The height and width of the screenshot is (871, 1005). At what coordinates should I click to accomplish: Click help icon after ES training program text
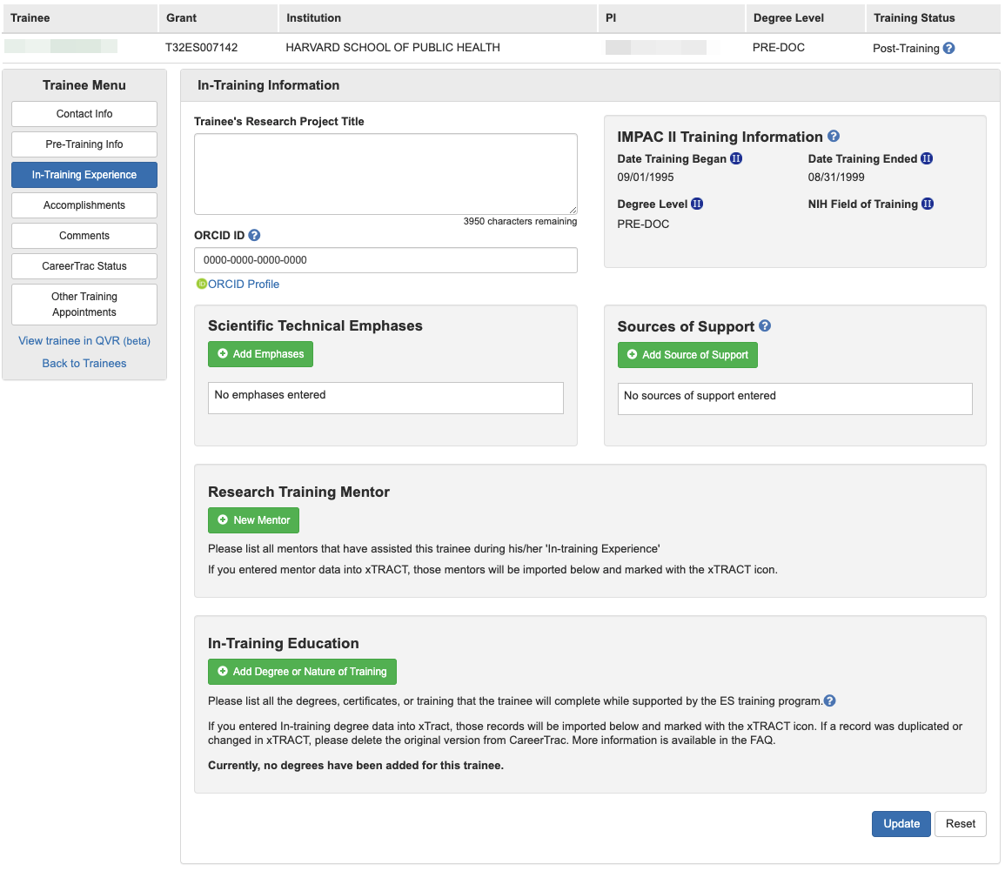tap(830, 701)
